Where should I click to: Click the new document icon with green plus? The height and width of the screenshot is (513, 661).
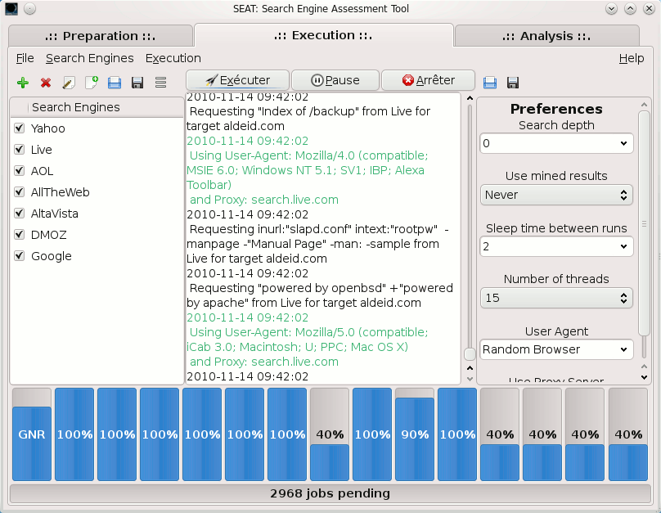coord(92,83)
